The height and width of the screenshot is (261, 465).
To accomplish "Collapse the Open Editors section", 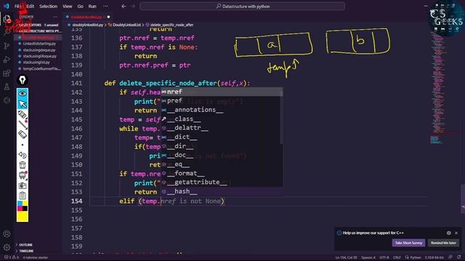I will pos(38,25).
